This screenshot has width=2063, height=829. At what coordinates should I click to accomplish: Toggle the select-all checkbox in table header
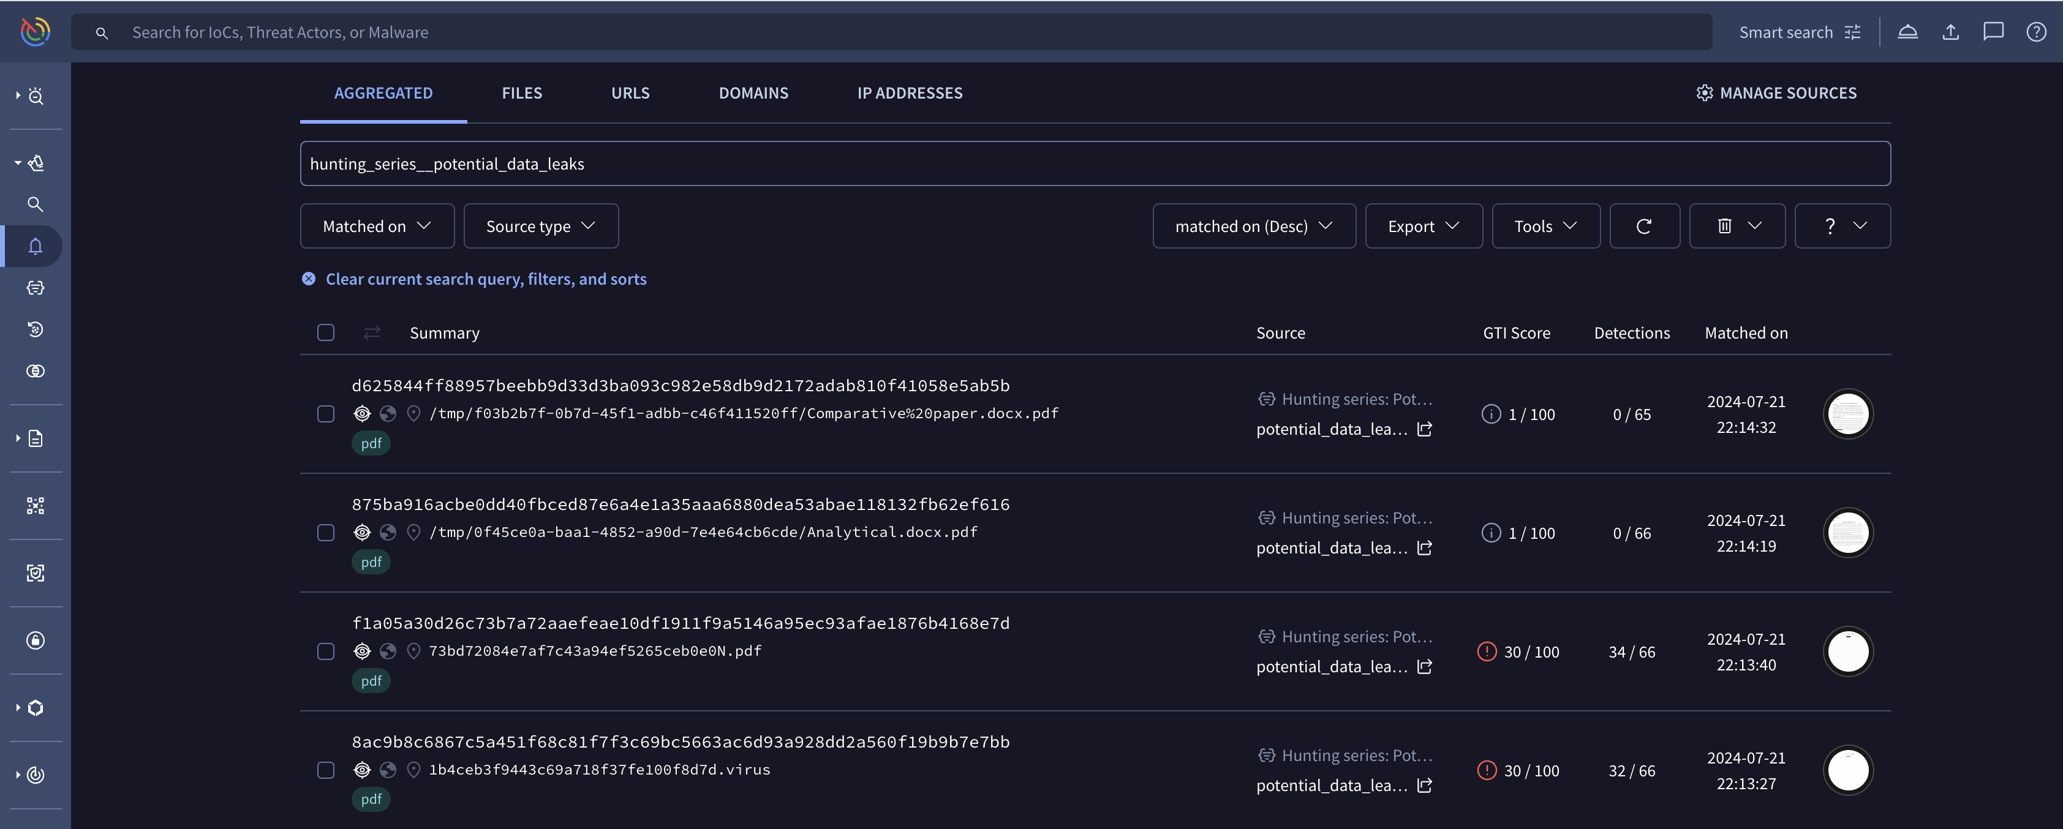[x=325, y=332]
